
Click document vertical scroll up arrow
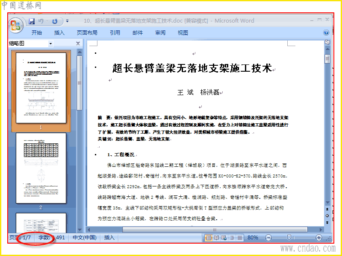coord(327,49)
